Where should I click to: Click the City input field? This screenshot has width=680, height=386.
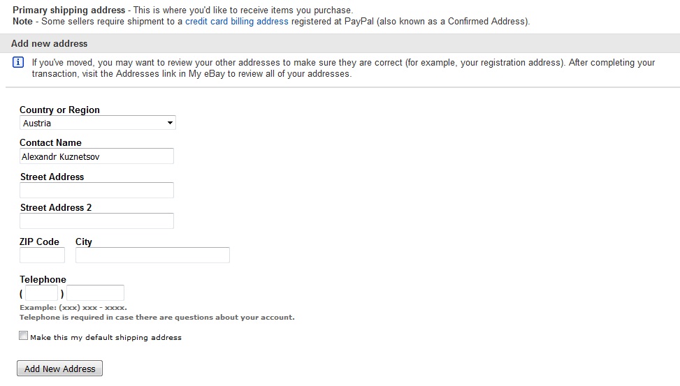pyautogui.click(x=152, y=255)
